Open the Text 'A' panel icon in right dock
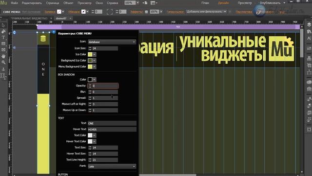The image size is (312, 176). [309, 38]
